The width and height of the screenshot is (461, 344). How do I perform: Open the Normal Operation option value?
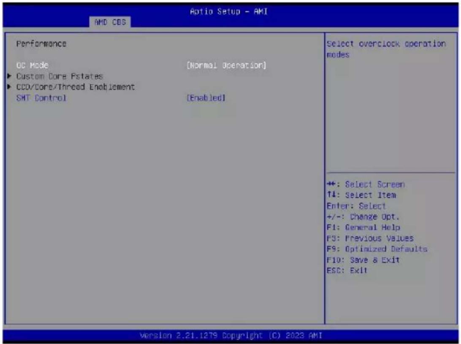coord(226,65)
